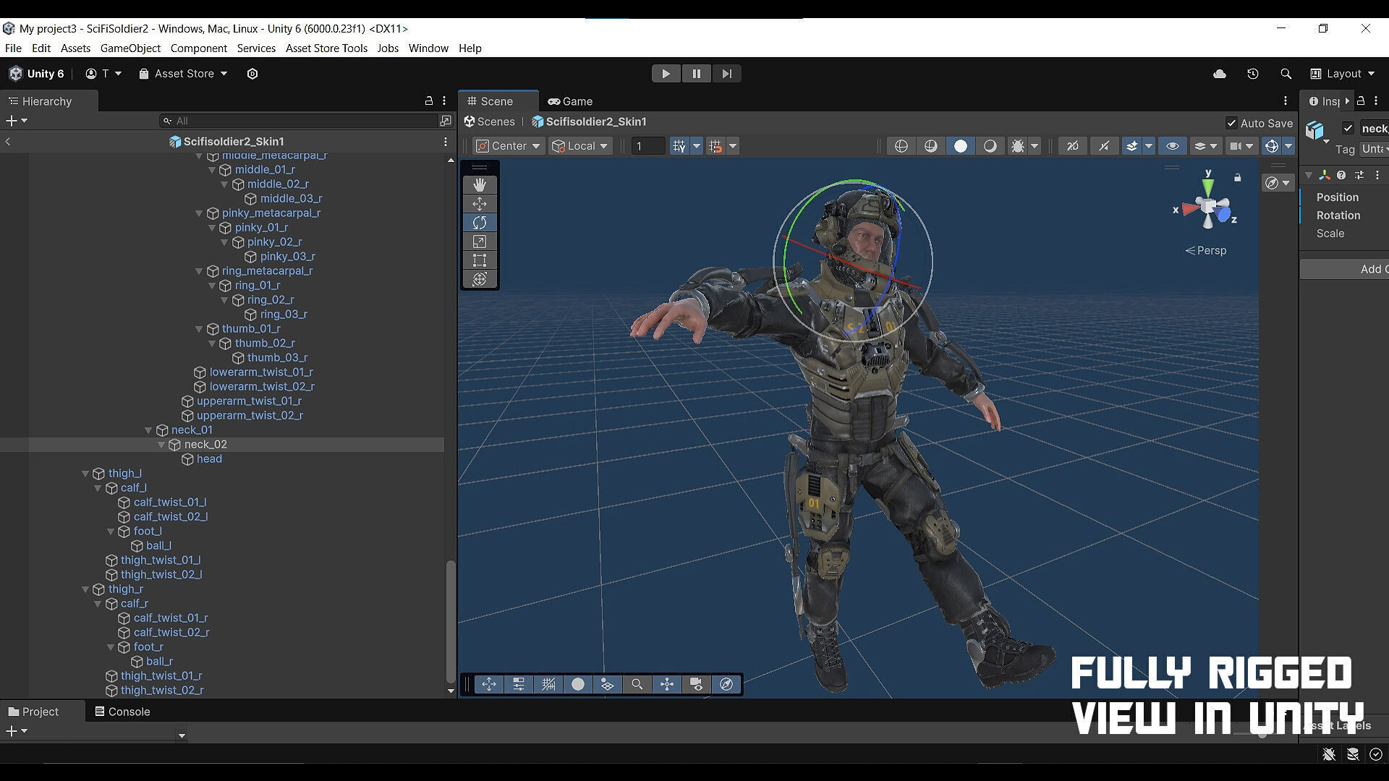Open the account T dropdown
The width and height of the screenshot is (1389, 781).
[103, 74]
